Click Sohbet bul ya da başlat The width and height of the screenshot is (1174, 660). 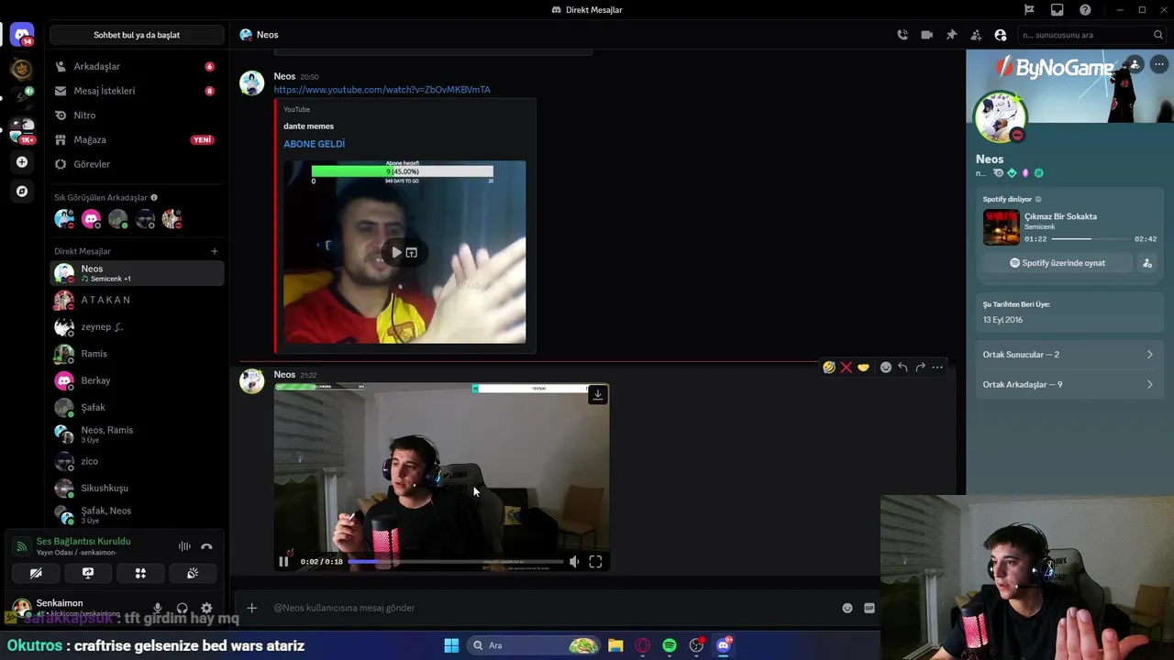(x=137, y=35)
